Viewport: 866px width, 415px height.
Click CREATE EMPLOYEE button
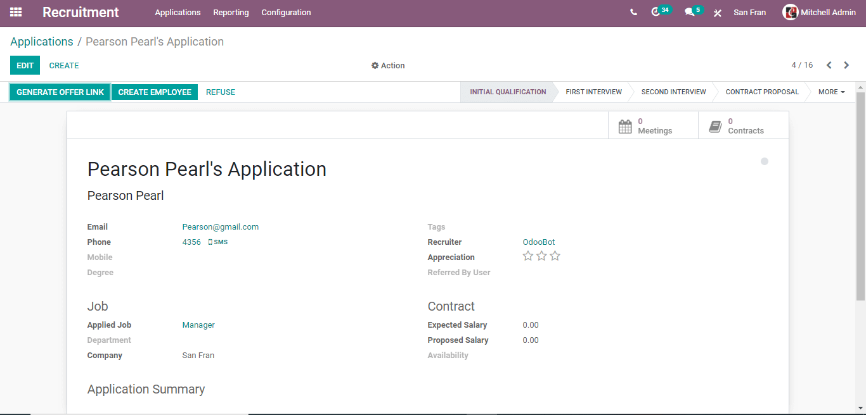pyautogui.click(x=155, y=92)
